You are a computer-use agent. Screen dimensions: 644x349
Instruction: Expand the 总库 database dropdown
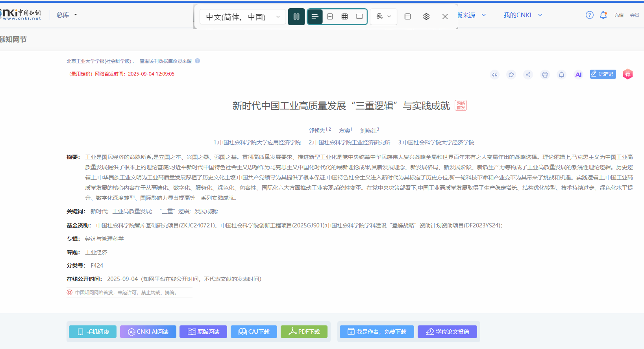pyautogui.click(x=67, y=15)
